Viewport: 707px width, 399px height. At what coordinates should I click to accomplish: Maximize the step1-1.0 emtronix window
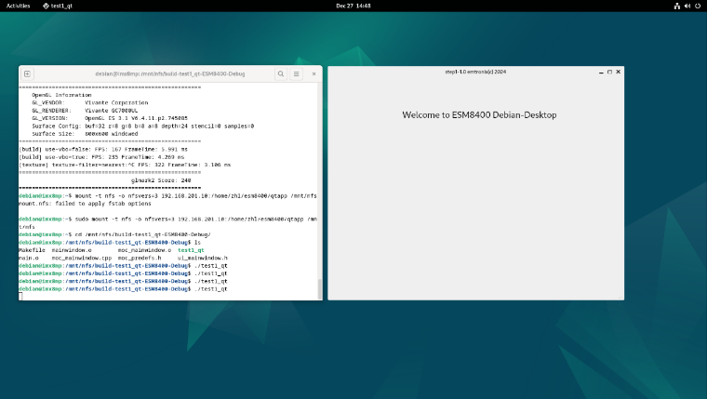tap(609, 73)
